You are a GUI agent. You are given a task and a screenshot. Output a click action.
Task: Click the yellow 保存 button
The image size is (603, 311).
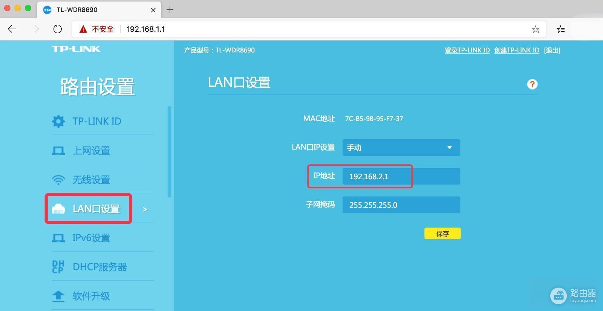(x=442, y=234)
